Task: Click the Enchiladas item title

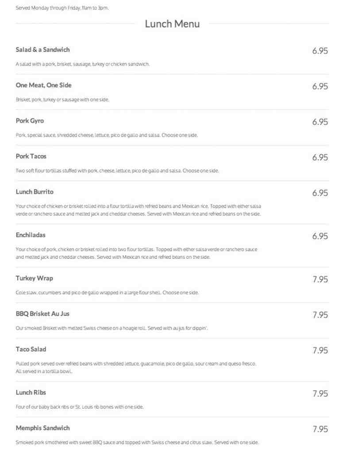Action: point(31,235)
